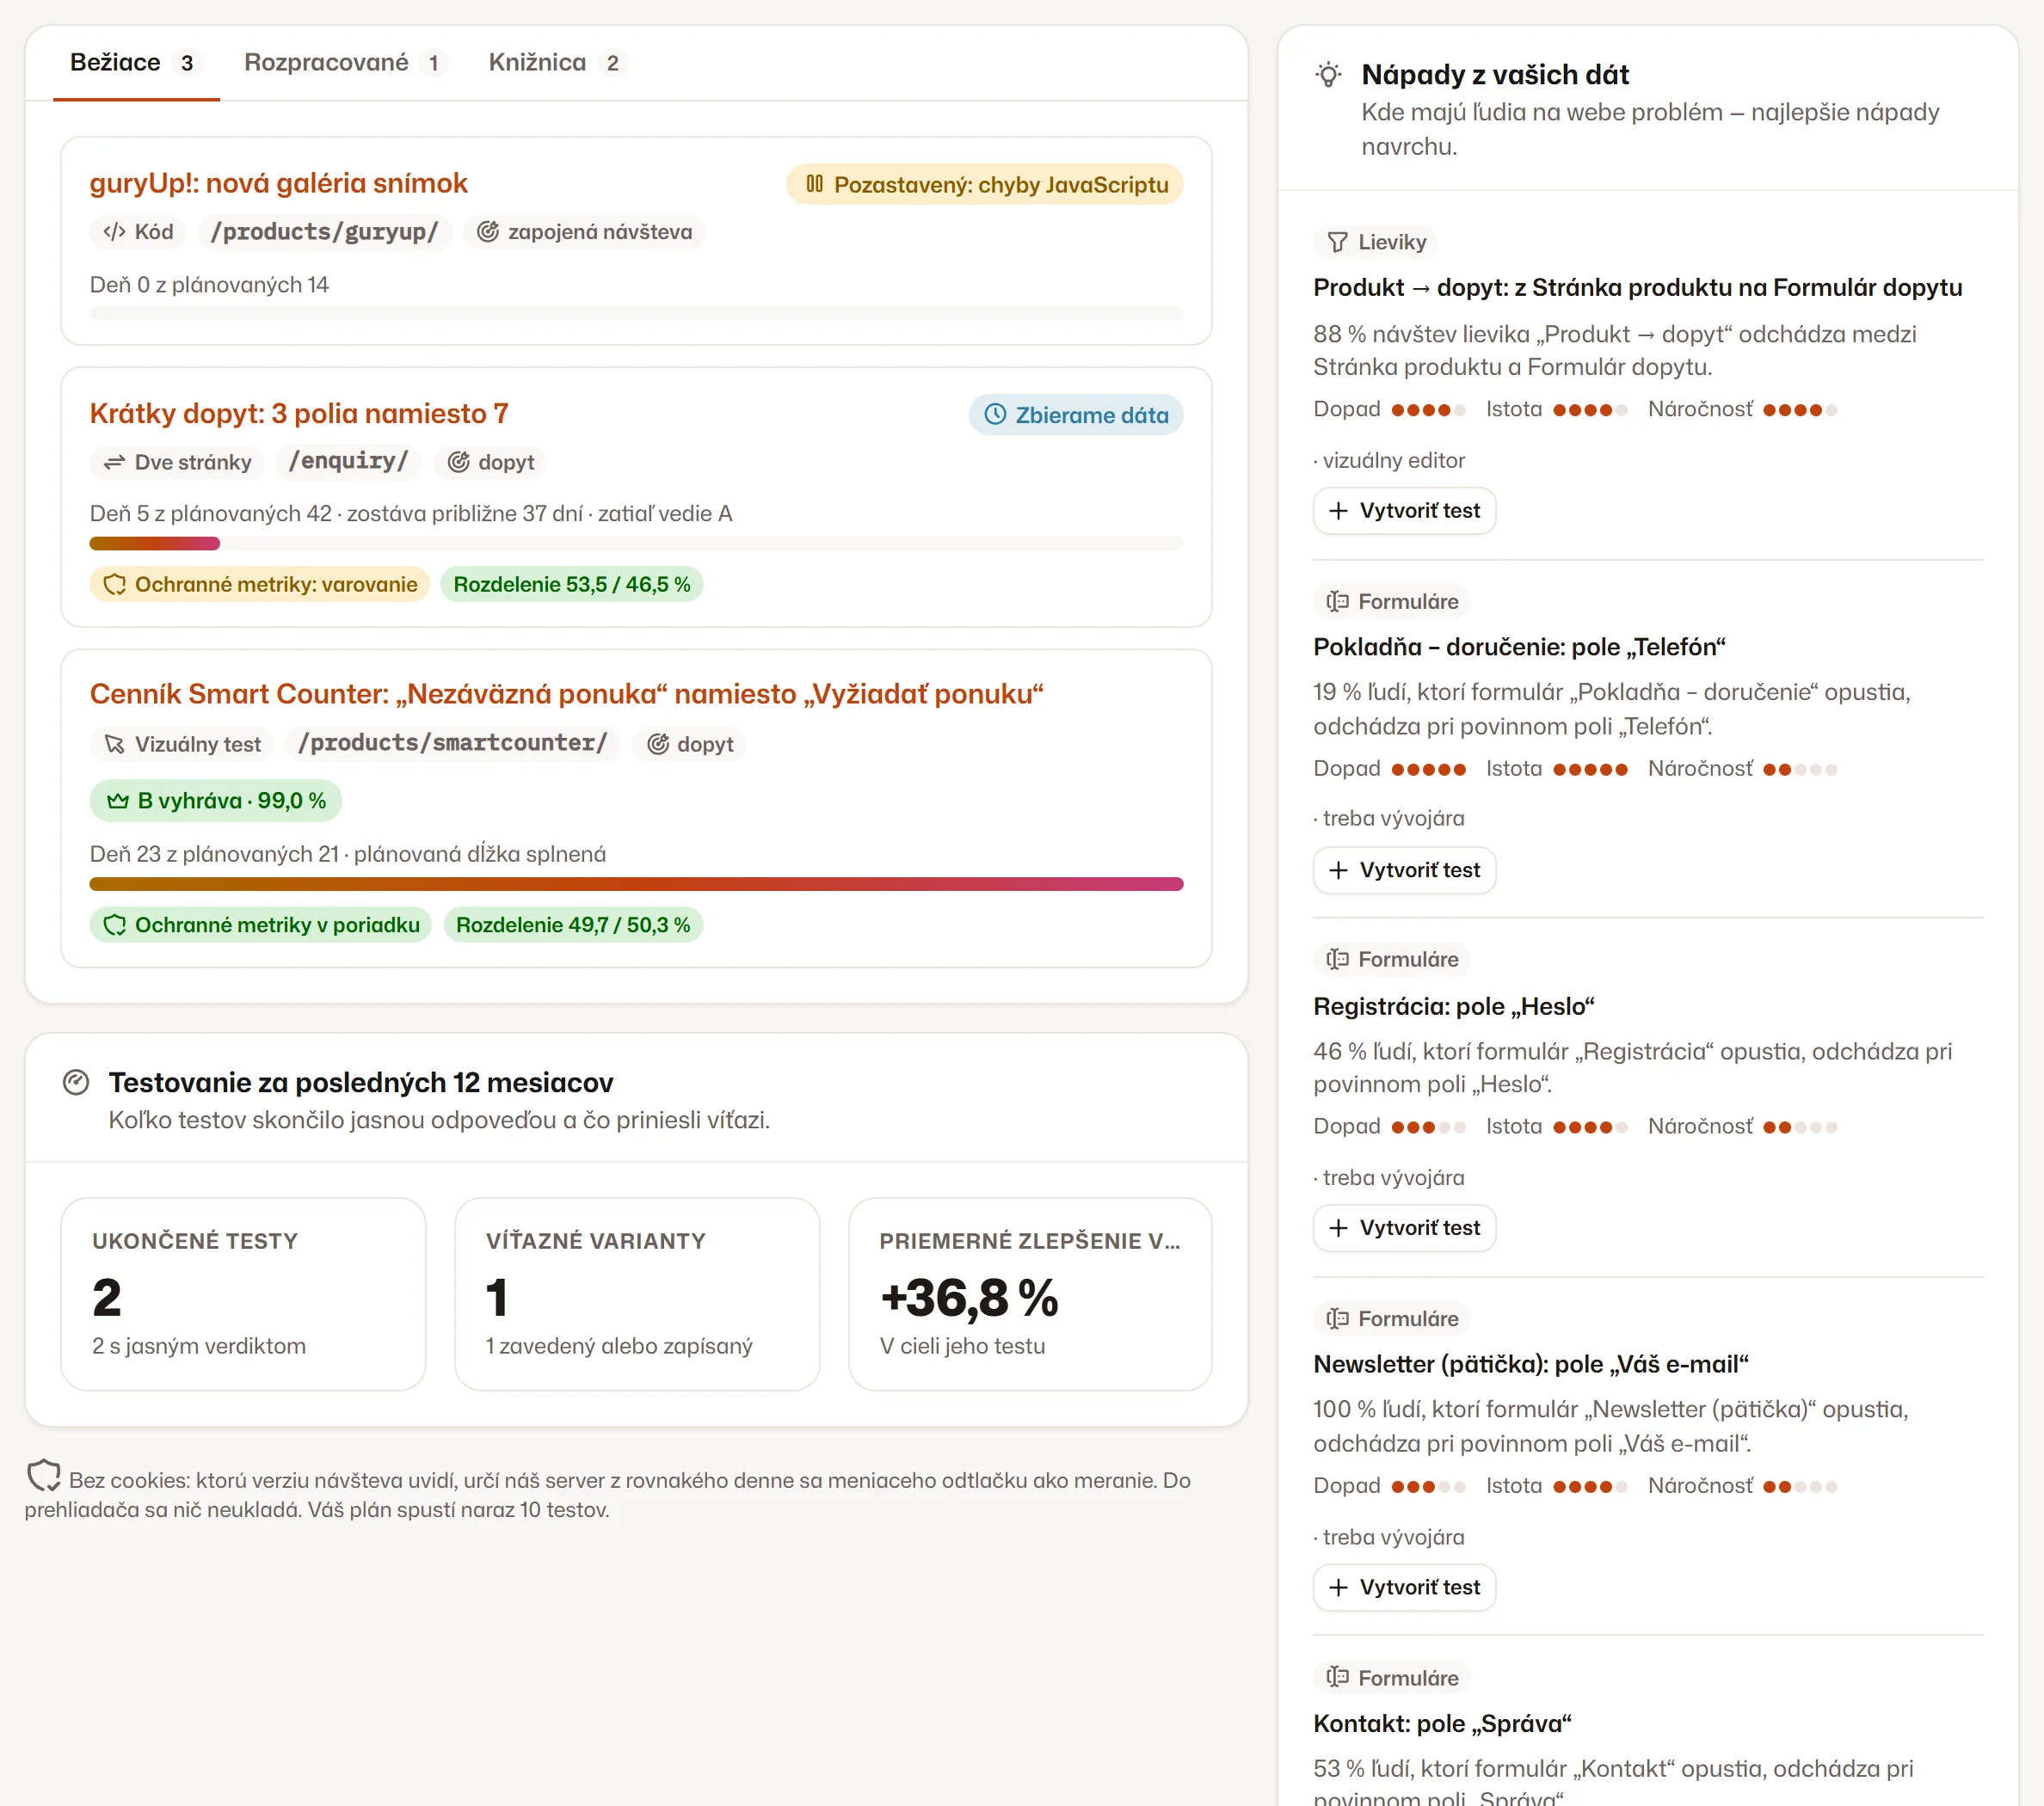Click Formuláre icon above Kontakt: pole Správa
The width and height of the screenshot is (2044, 1806).
(1337, 1677)
